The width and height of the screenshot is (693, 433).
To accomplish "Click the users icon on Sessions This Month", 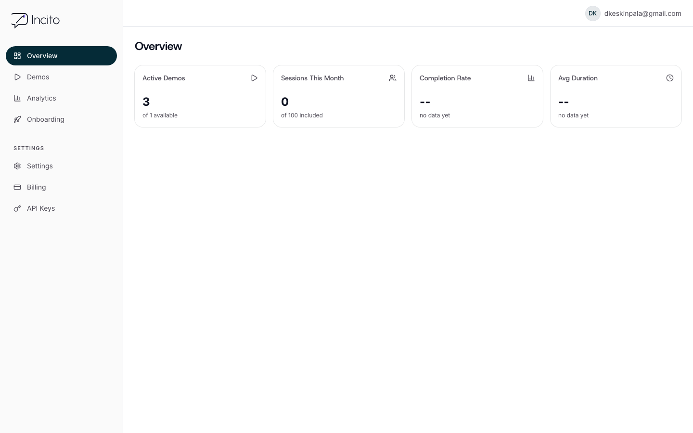I will (393, 78).
